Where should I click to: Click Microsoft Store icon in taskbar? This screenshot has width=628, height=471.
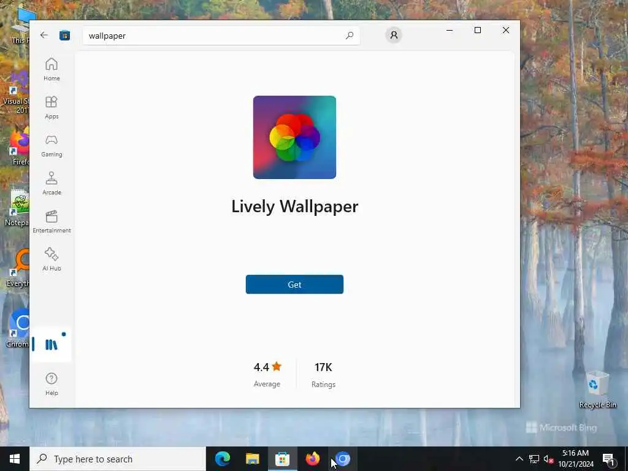pyautogui.click(x=282, y=459)
